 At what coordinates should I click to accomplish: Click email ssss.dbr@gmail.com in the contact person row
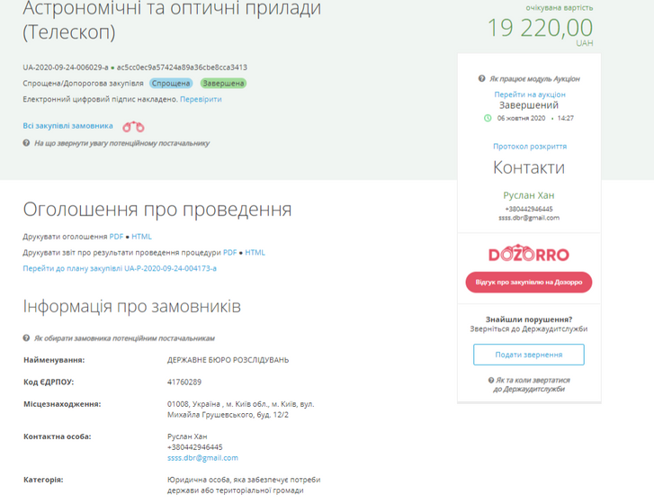202,458
